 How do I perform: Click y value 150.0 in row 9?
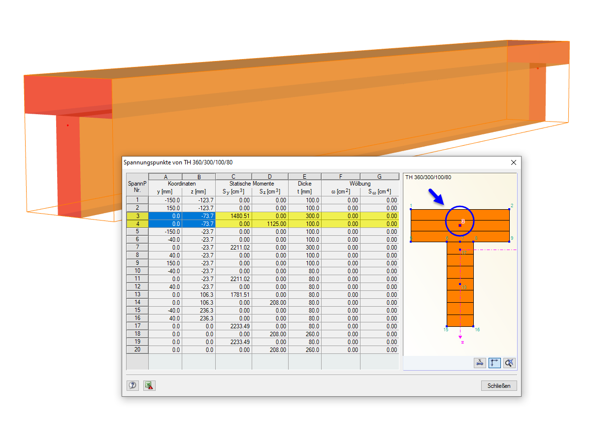[165, 263]
